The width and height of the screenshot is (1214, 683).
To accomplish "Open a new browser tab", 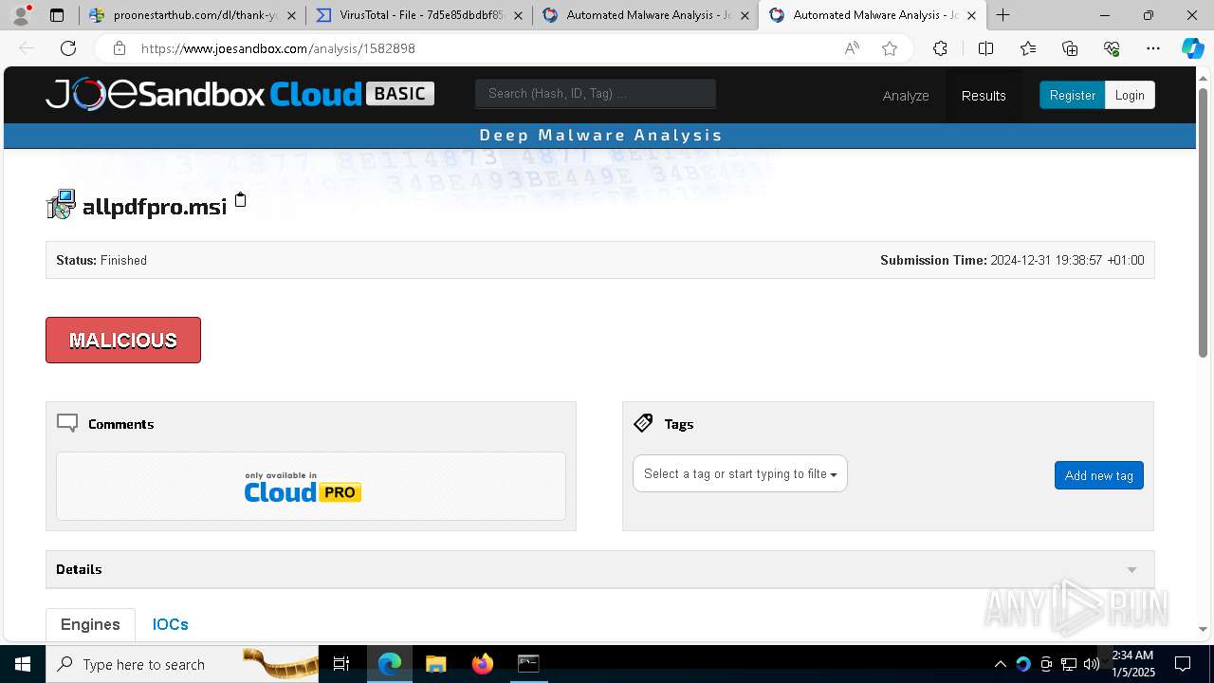I will pos(1002,15).
